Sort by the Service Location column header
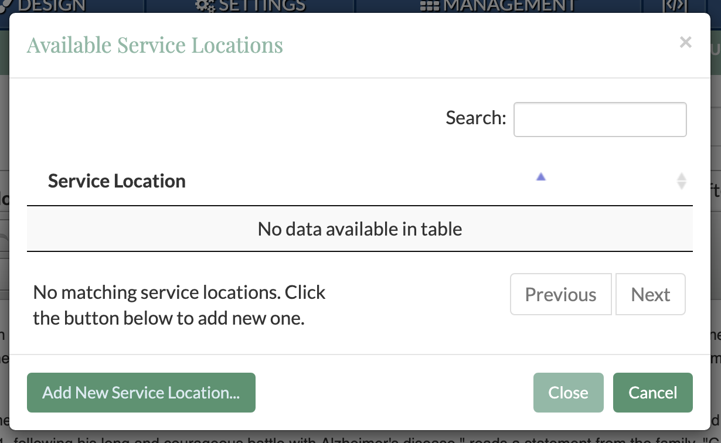The height and width of the screenshot is (443, 721). pos(117,181)
